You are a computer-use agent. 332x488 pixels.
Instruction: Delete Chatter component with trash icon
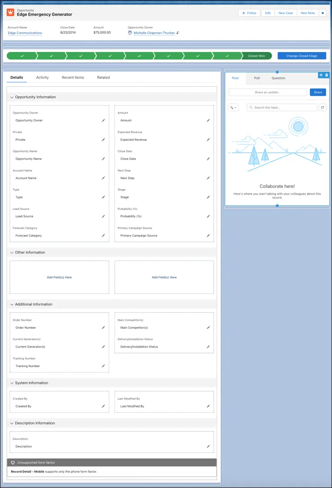pyautogui.click(x=327, y=75)
